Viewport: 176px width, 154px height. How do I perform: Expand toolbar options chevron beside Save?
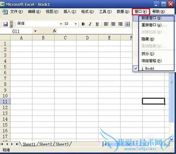(11, 24)
